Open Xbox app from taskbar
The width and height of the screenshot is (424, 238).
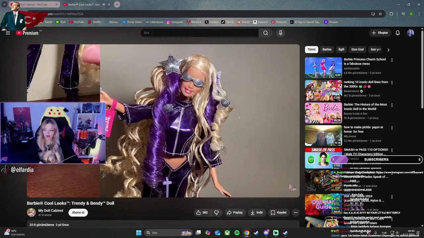click(x=227, y=233)
